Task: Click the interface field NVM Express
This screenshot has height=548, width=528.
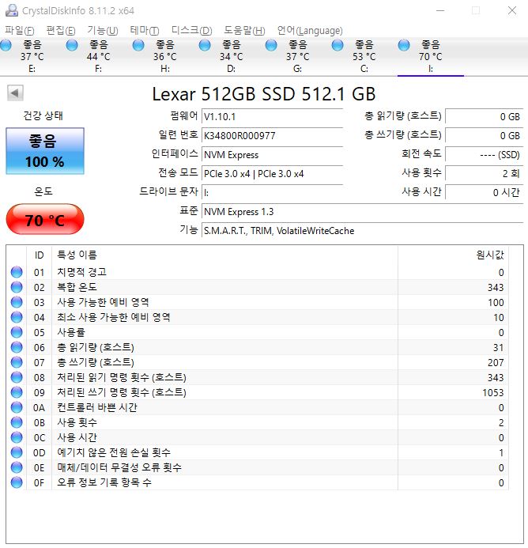Action: (x=272, y=154)
